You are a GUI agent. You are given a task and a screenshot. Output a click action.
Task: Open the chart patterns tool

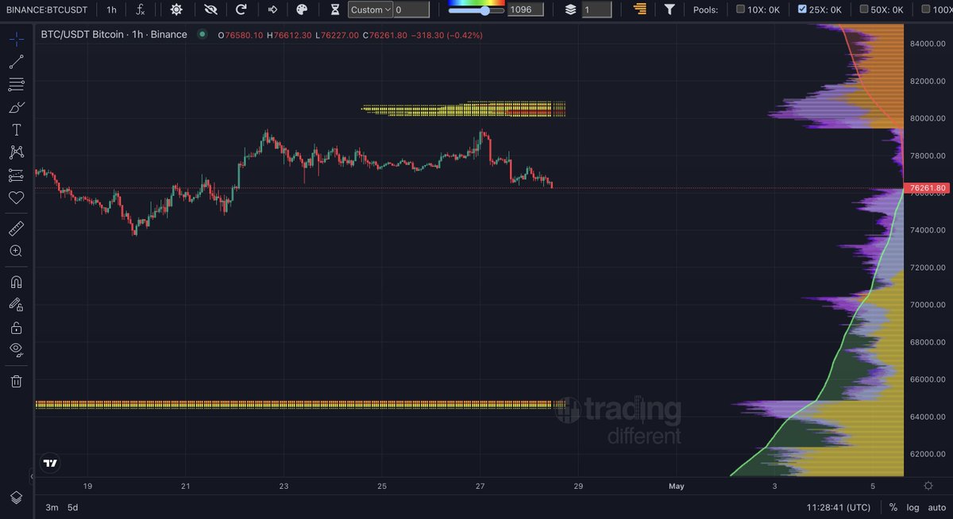[x=16, y=152]
